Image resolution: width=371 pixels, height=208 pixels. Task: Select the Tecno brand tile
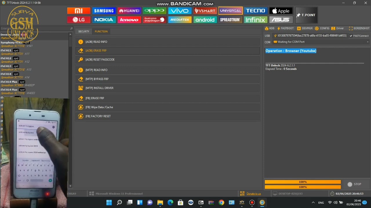pos(255,11)
